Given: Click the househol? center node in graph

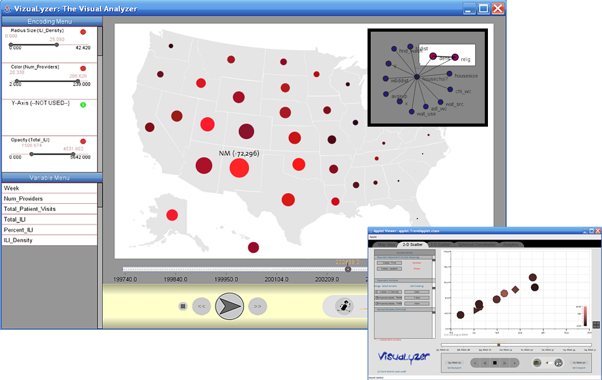Looking at the screenshot, I should coord(417,77).
